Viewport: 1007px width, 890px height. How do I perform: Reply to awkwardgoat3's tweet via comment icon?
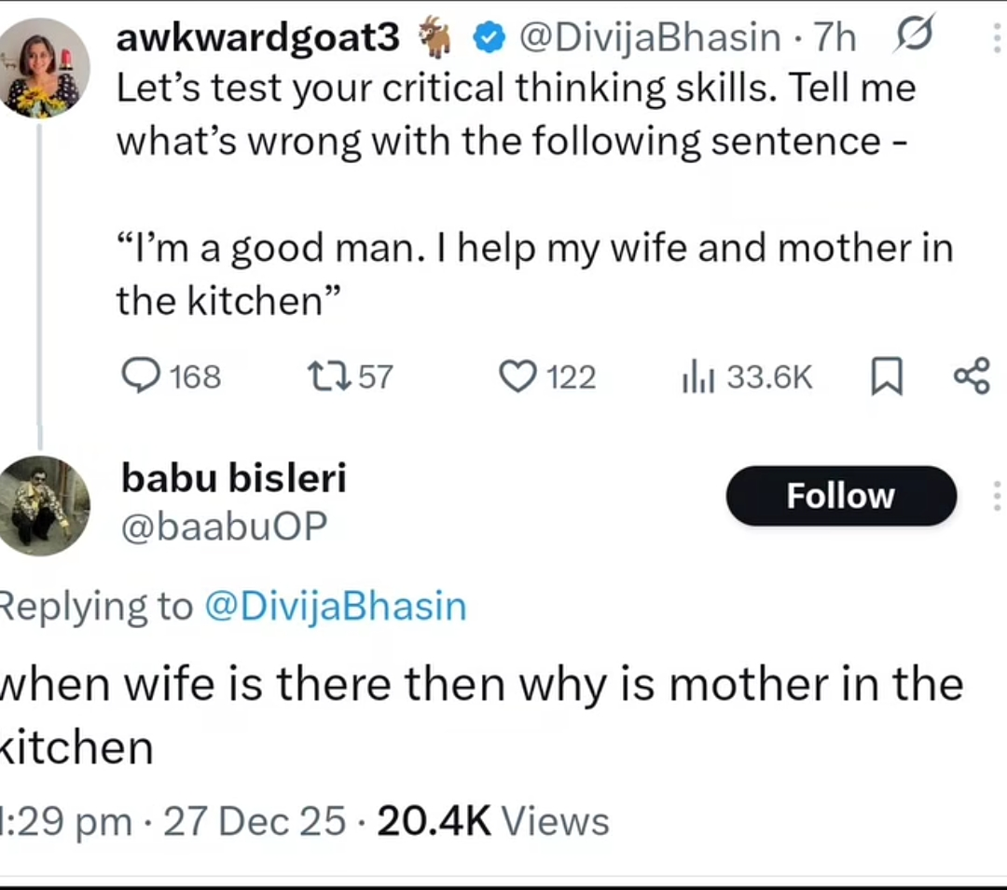click(142, 377)
